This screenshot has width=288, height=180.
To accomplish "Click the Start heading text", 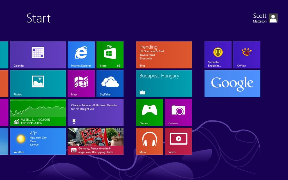I will 39,18.
